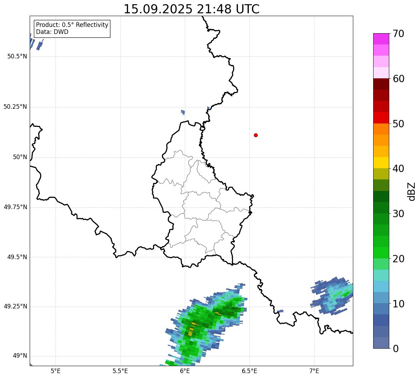The image size is (420, 378).
Task: Click the 6°E longitude label
Action: click(x=185, y=371)
